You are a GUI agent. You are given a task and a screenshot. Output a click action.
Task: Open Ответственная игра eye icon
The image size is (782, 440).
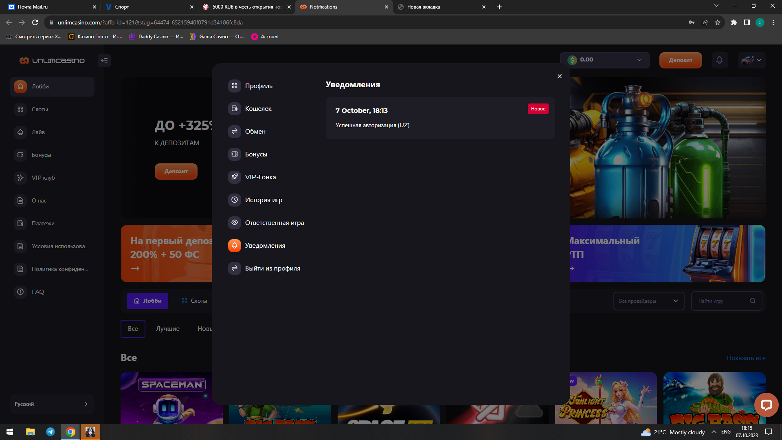tap(235, 223)
